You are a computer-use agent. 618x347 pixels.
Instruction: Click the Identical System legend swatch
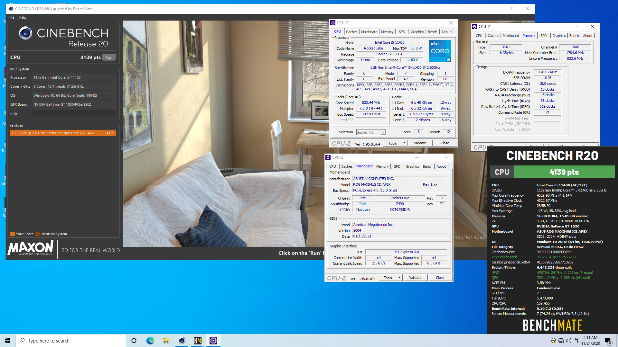point(37,234)
